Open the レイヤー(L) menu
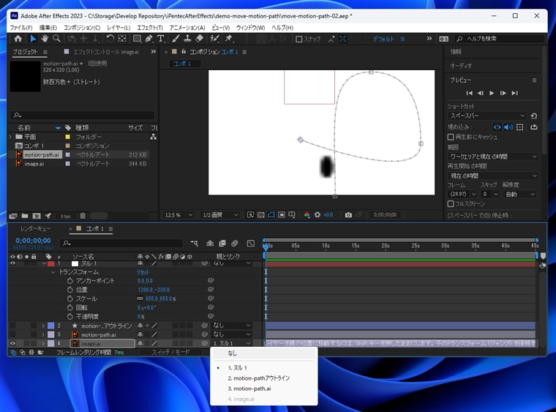The image size is (556, 412). (119, 28)
